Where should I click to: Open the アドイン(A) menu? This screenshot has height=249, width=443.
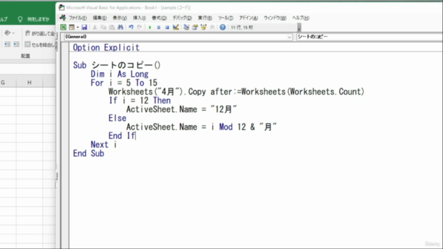248,18
